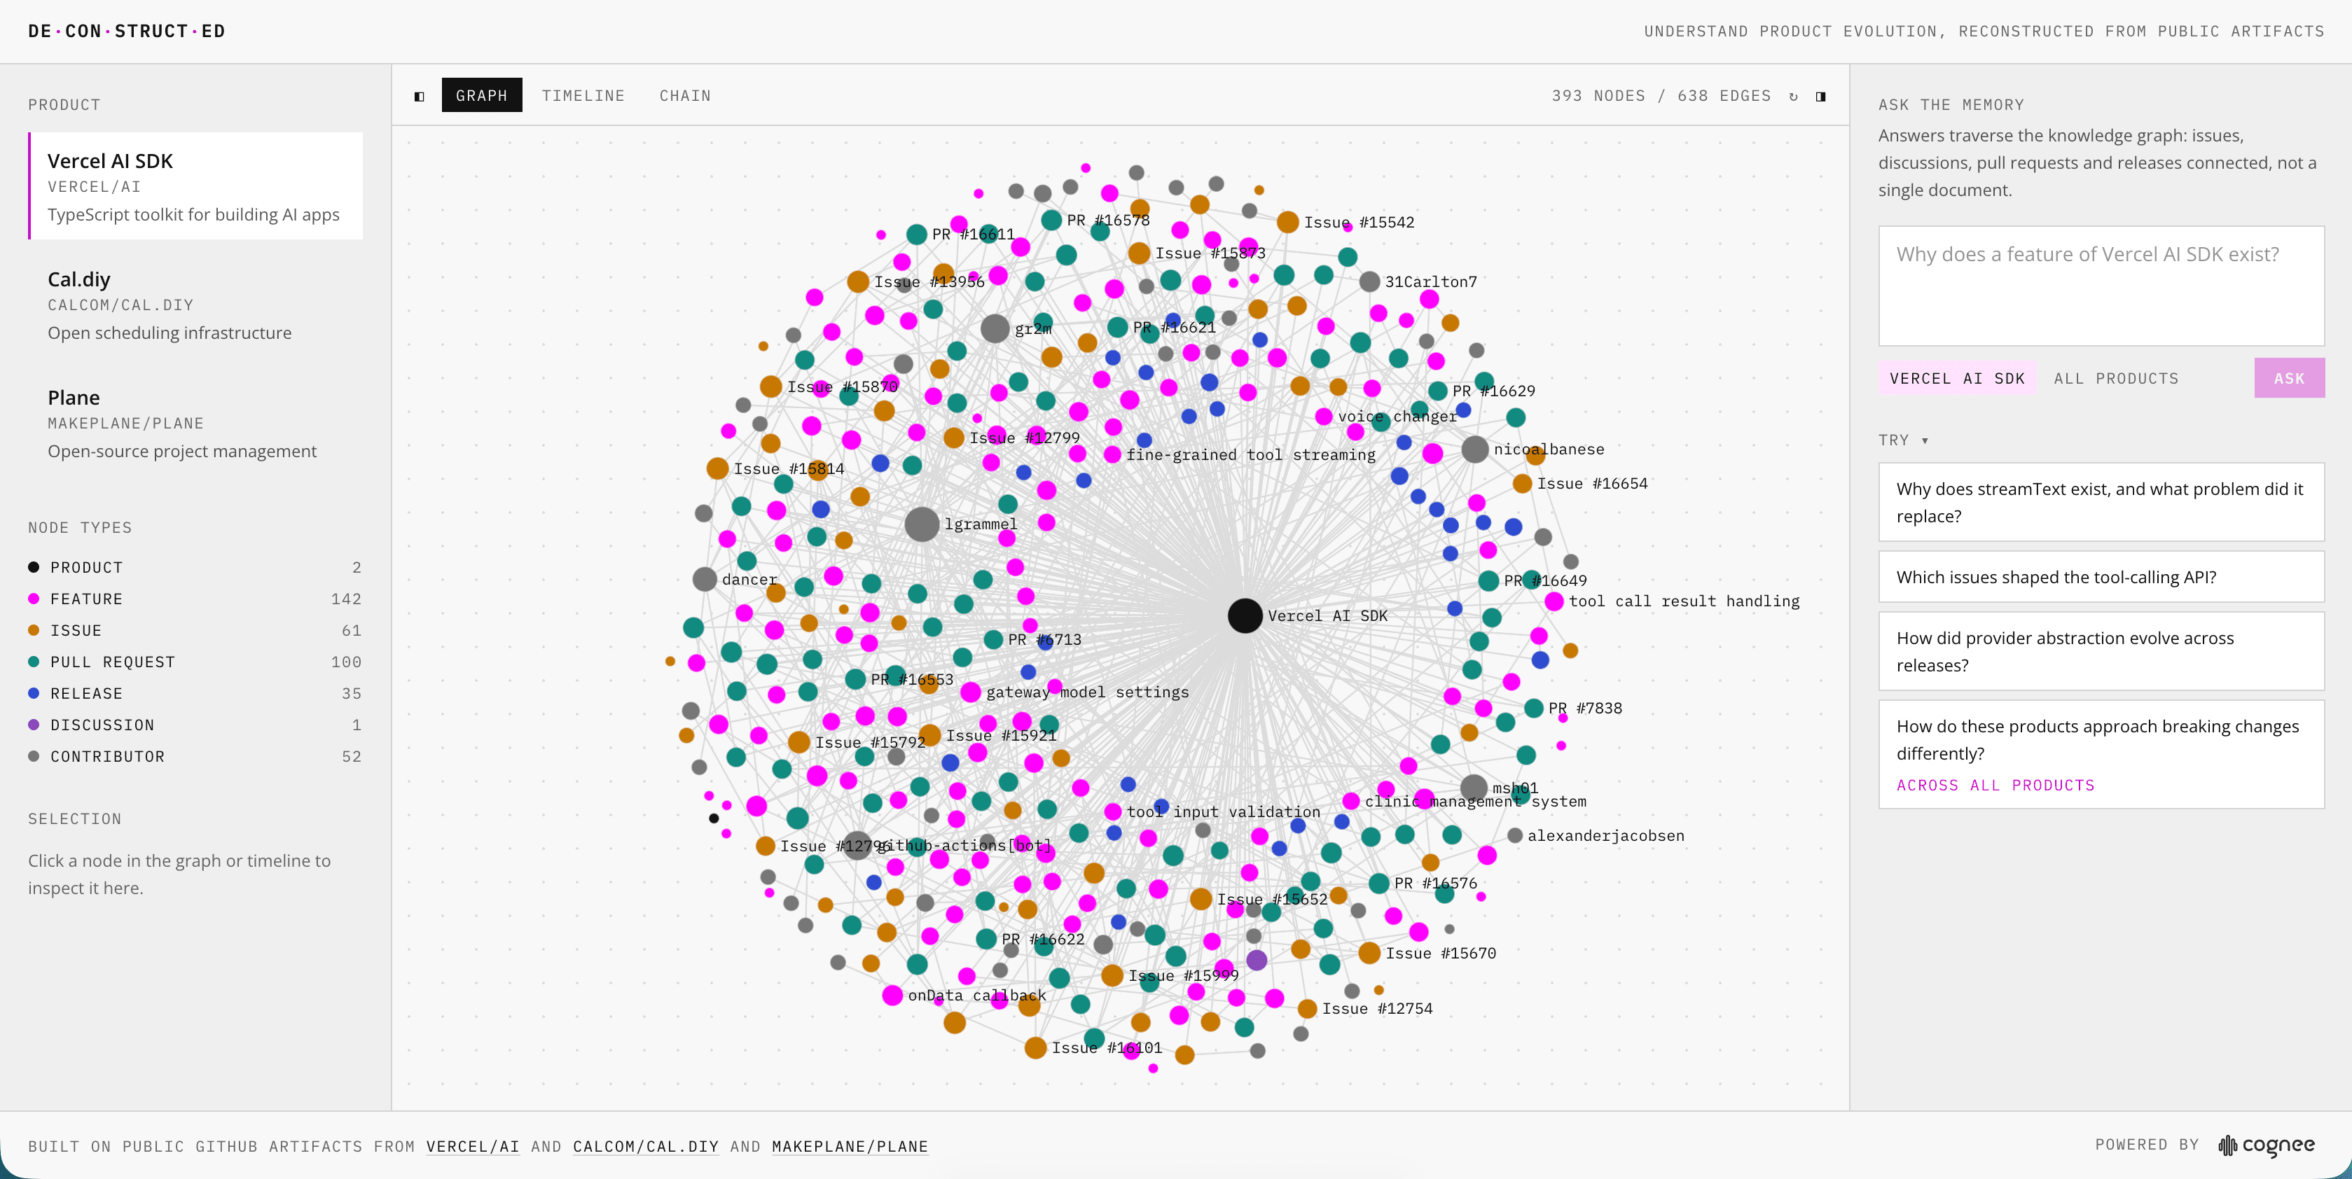This screenshot has width=2352, height=1179.
Task: Open the calcom/cal.diy GitHub link
Action: click(x=646, y=1146)
